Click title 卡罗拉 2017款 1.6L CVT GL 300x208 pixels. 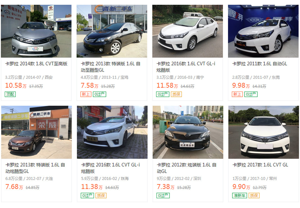pyautogui.click(x=260, y=165)
